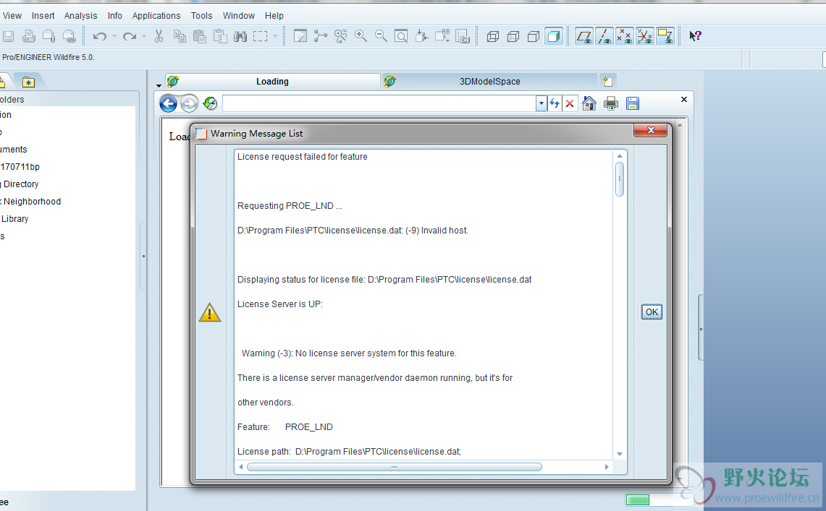Select Neighborhood in the folders list

click(x=32, y=202)
